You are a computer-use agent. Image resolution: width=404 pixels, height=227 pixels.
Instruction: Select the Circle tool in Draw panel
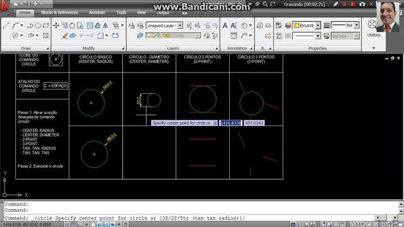(15, 35)
